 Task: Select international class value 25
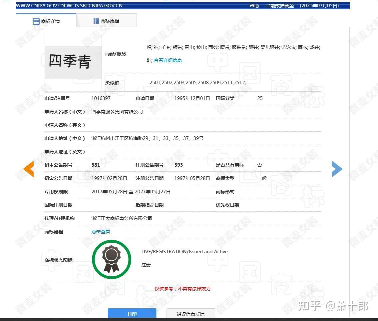click(x=260, y=98)
